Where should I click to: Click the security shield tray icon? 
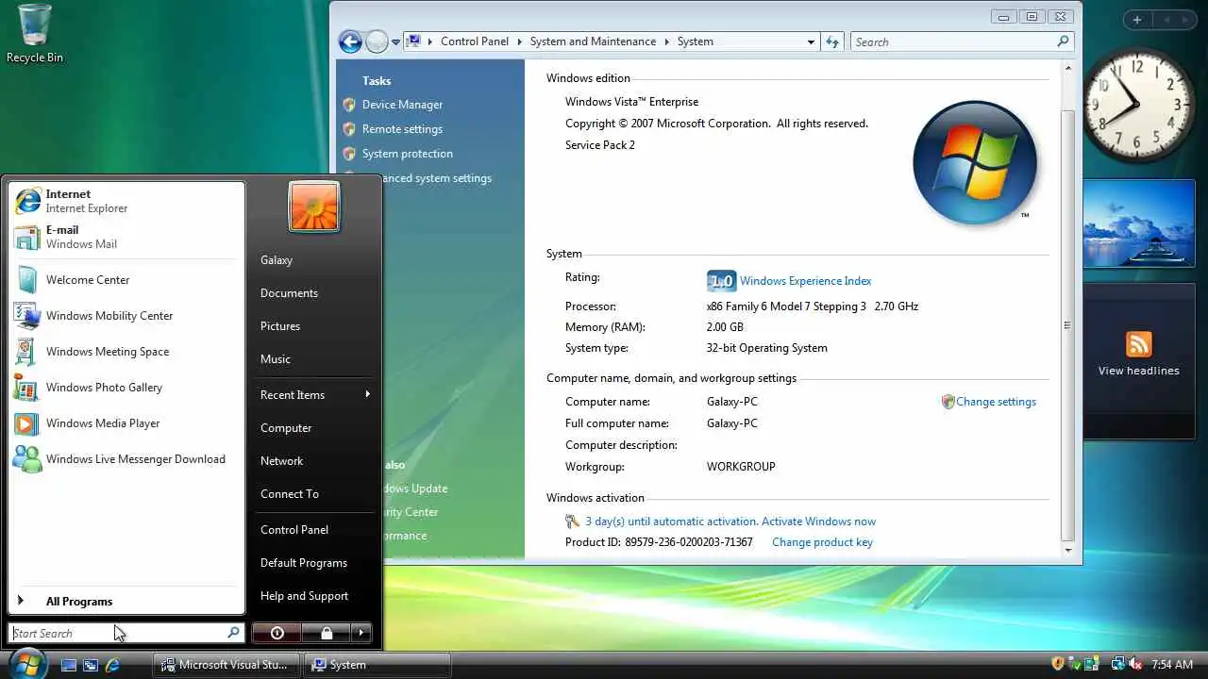point(1058,665)
